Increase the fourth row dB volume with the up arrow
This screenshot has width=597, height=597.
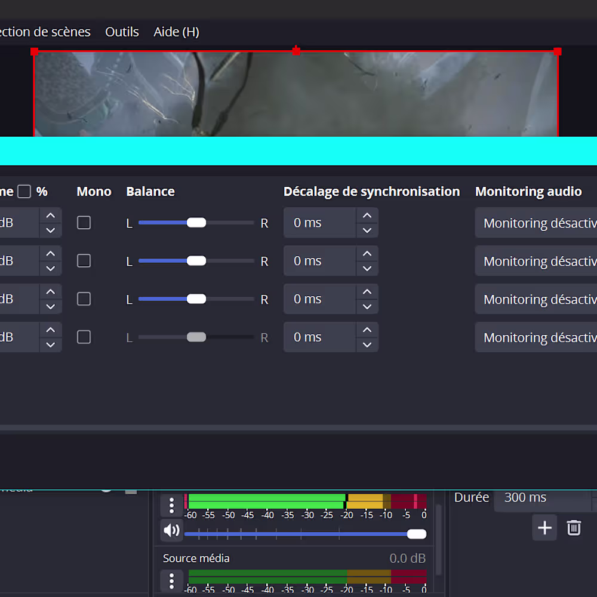pyautogui.click(x=50, y=330)
